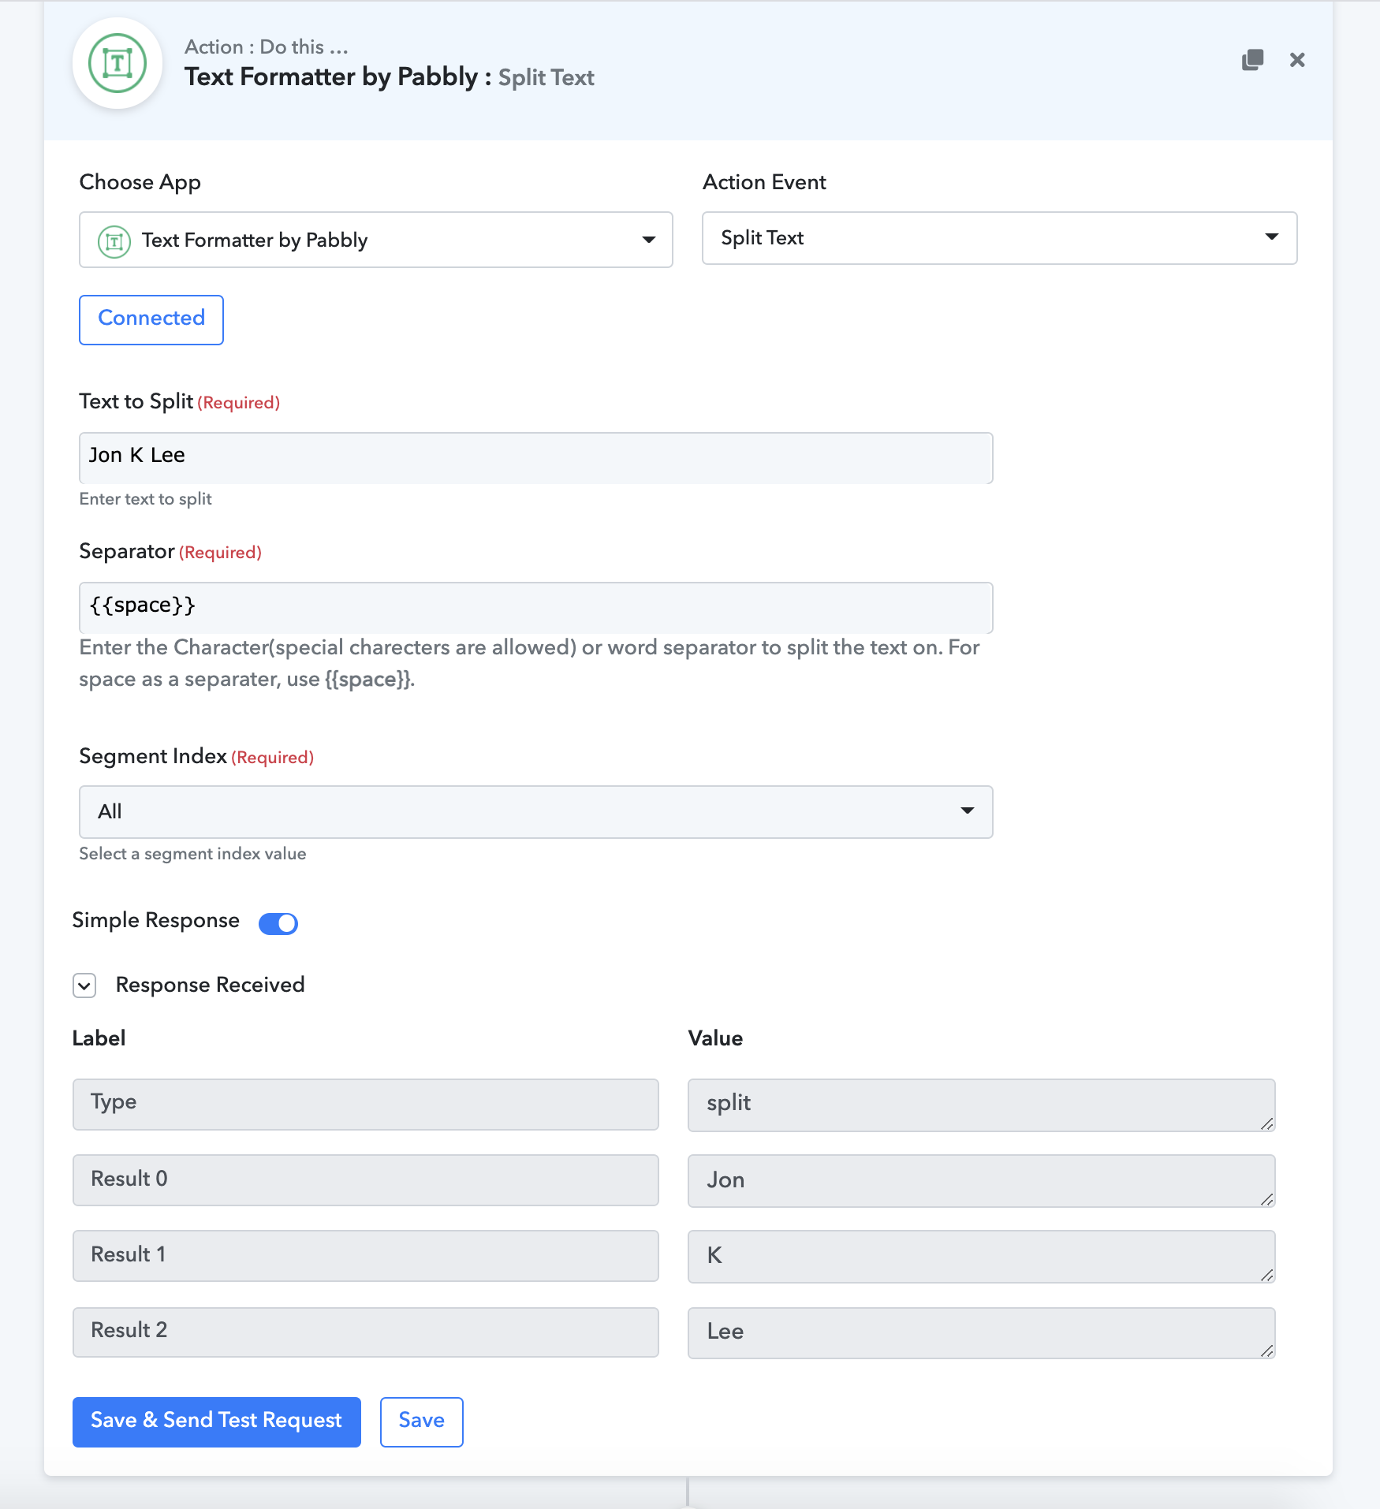Click the Label column header

tap(99, 1038)
